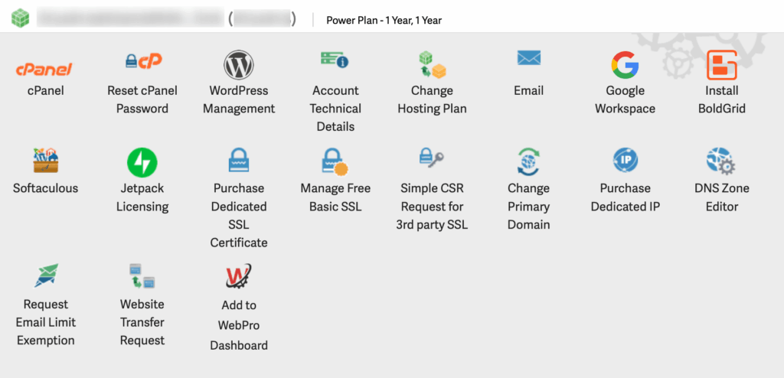Open Account Technical Details text link
The height and width of the screenshot is (378, 784).
pyautogui.click(x=335, y=109)
